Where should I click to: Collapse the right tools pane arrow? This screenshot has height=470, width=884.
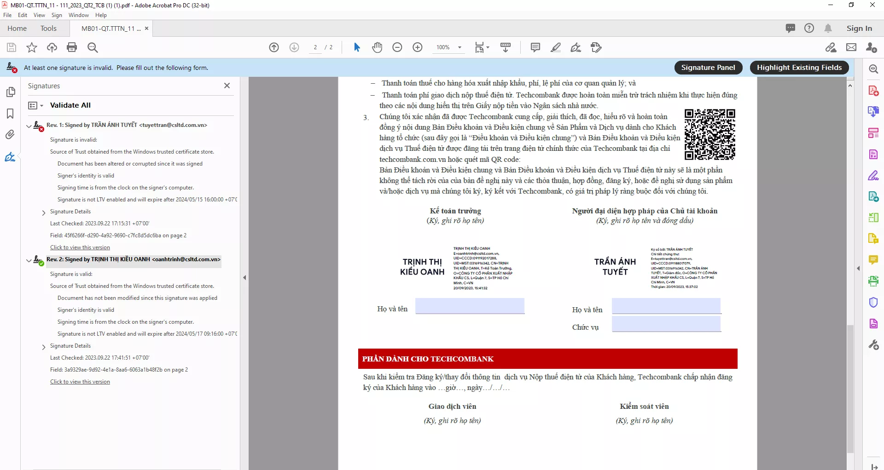(x=858, y=268)
